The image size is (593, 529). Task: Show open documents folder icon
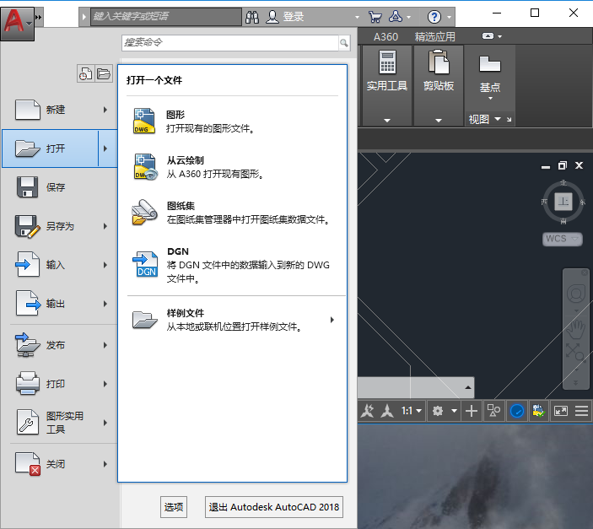pyautogui.click(x=104, y=73)
